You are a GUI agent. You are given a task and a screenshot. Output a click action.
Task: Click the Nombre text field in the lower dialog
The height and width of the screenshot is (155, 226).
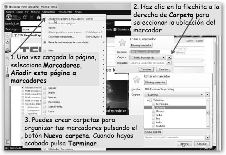point(177,89)
